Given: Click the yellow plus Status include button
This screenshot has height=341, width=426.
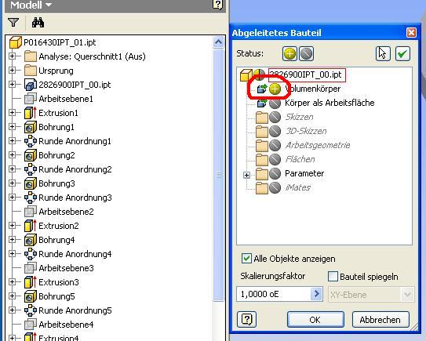Looking at the screenshot, I should coord(289,53).
